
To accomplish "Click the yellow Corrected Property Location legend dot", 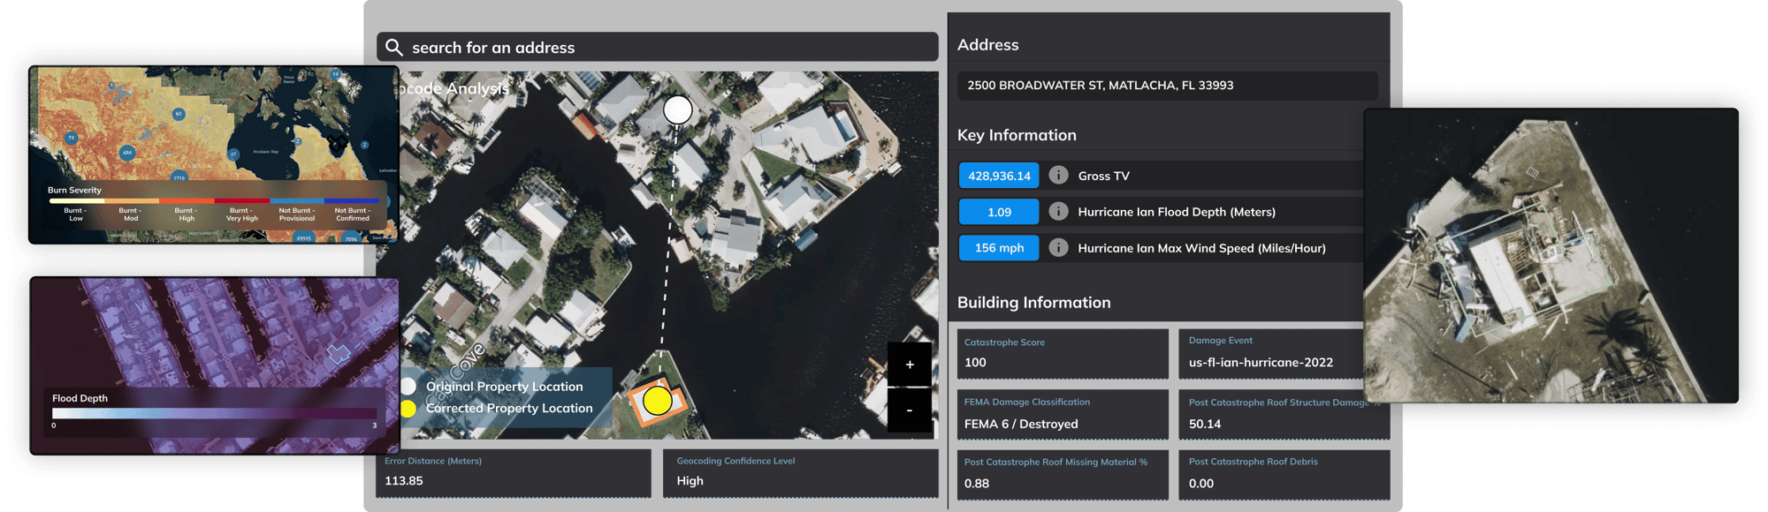I will coord(408,408).
